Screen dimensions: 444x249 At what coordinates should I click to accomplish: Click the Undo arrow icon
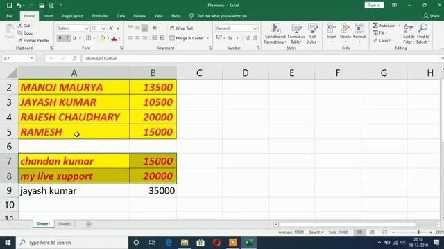19,6
